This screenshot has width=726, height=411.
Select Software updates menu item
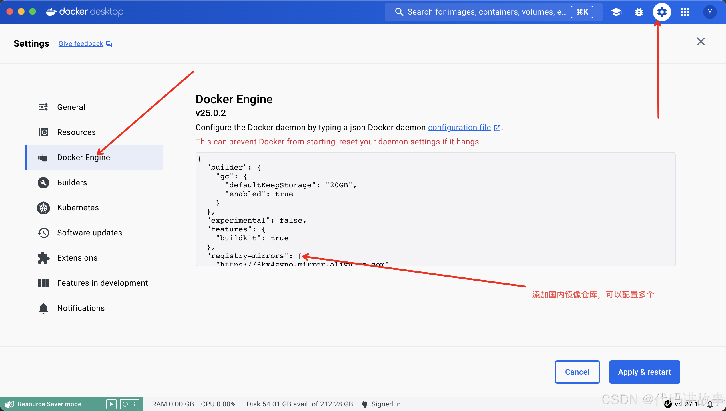pos(89,232)
